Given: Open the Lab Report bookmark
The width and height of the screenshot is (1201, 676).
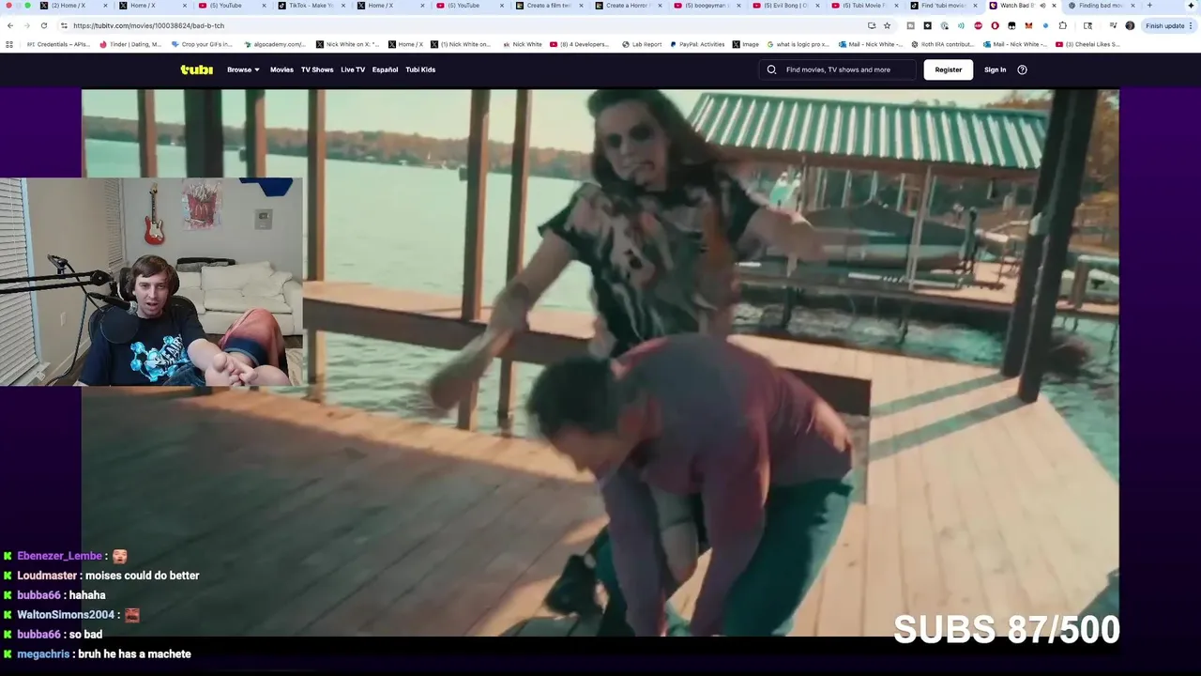Looking at the screenshot, I should pos(641,44).
